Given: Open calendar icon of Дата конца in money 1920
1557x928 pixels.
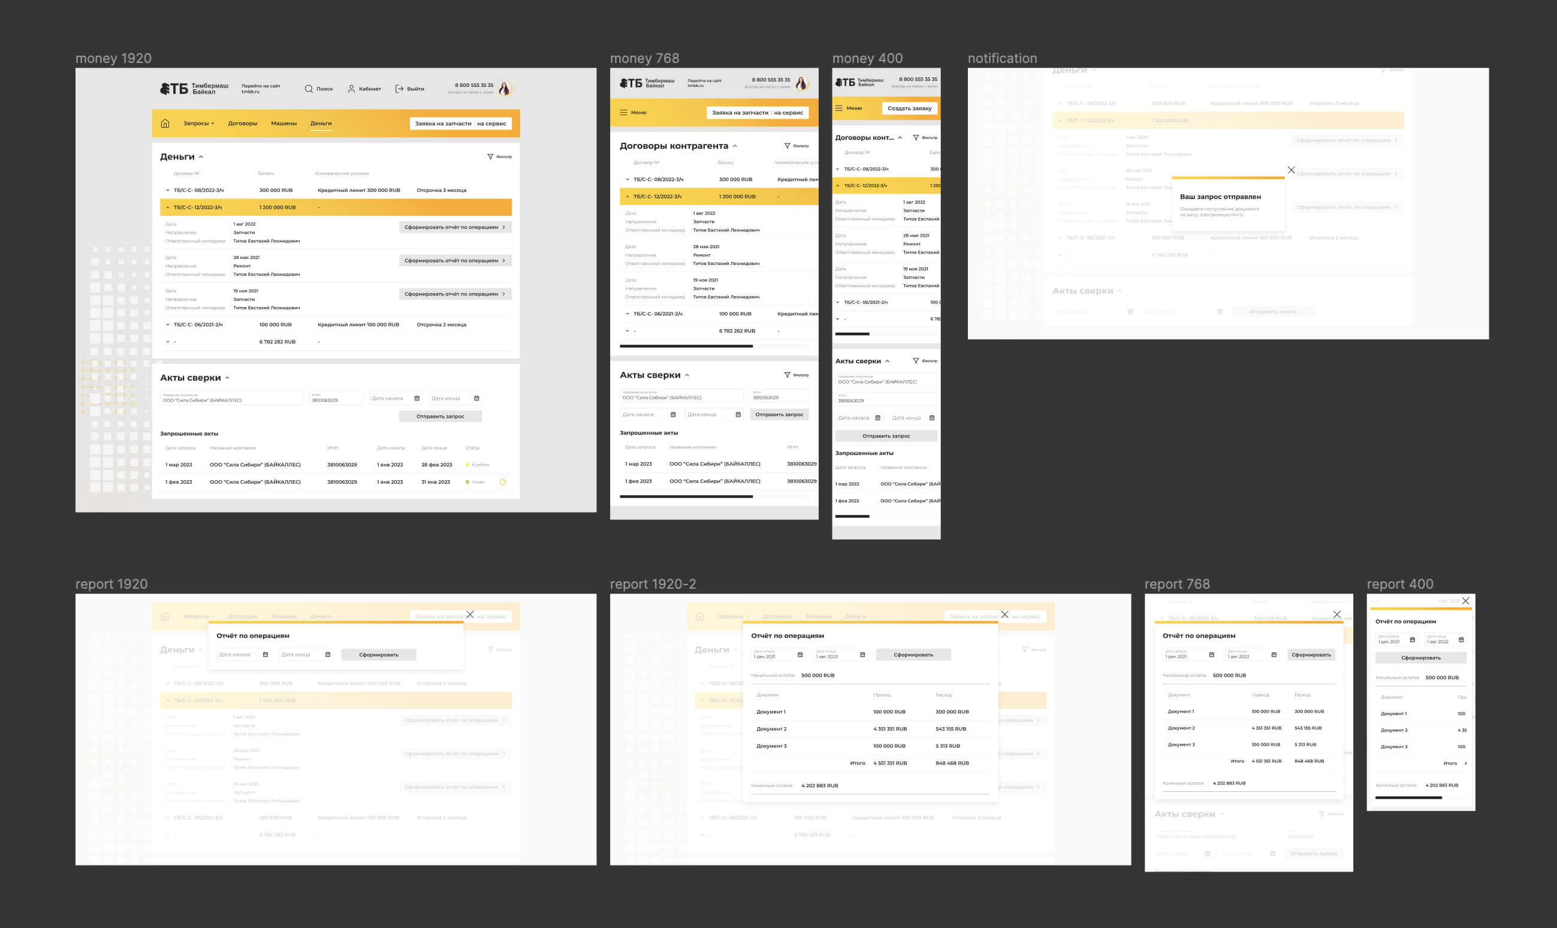Looking at the screenshot, I should (x=476, y=398).
